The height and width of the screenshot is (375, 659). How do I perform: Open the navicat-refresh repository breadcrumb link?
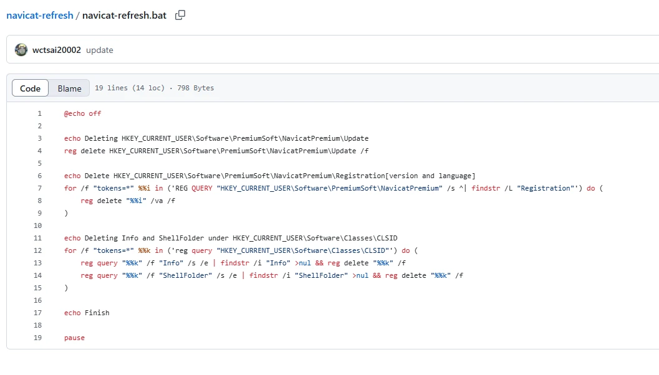tap(39, 15)
